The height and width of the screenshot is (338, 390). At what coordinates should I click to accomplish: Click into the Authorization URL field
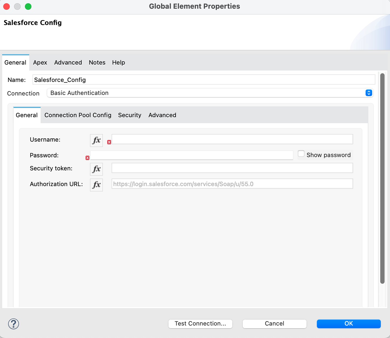coord(232,184)
